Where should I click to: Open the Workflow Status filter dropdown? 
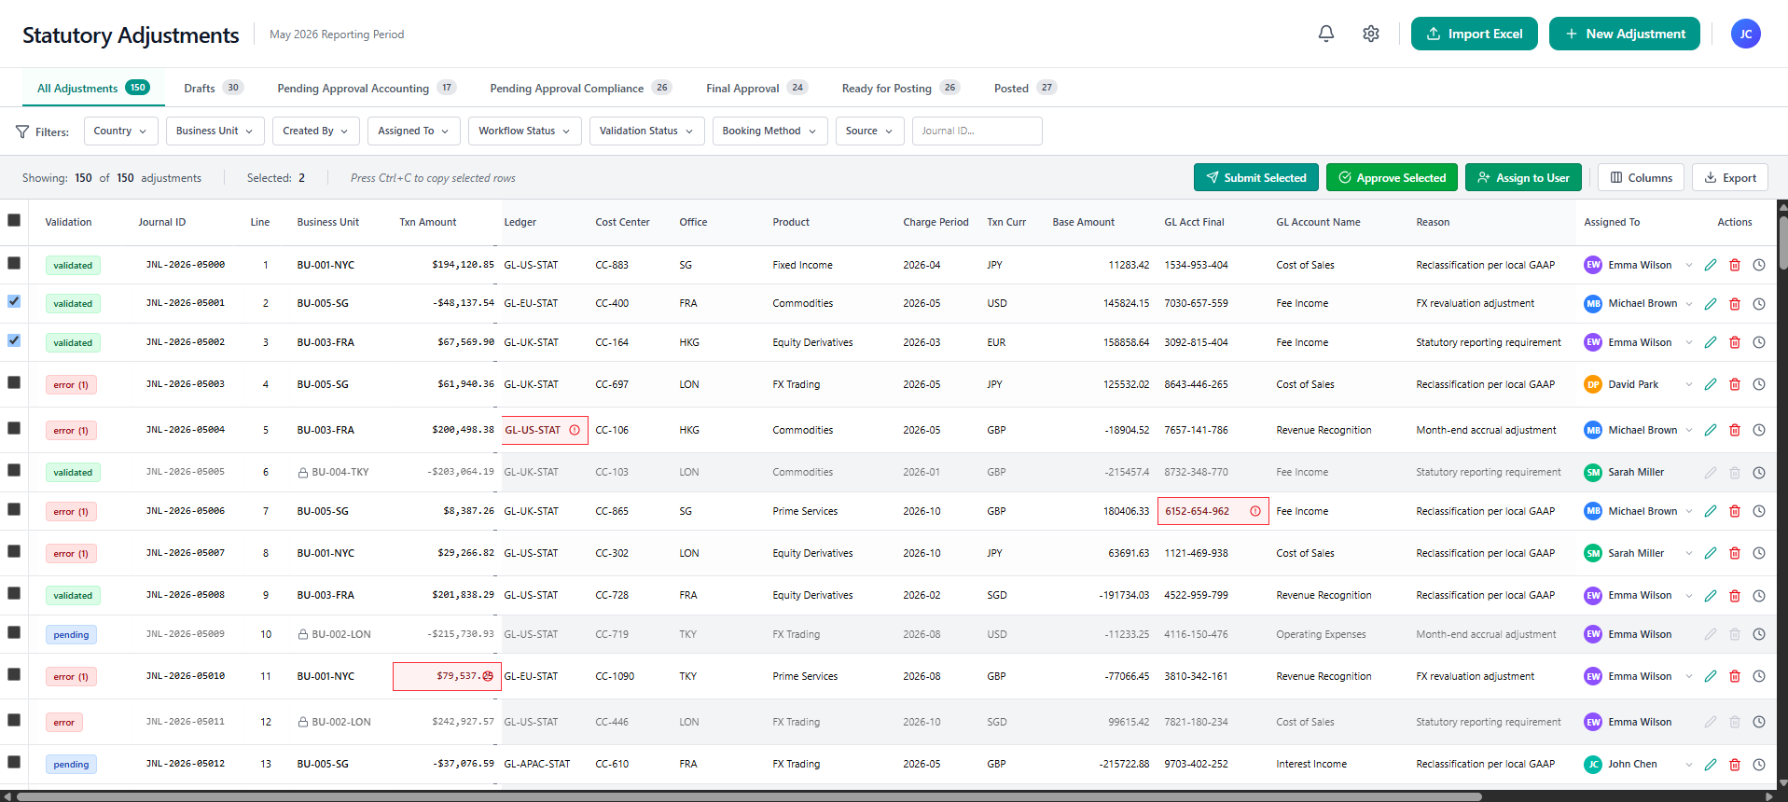[x=524, y=131]
